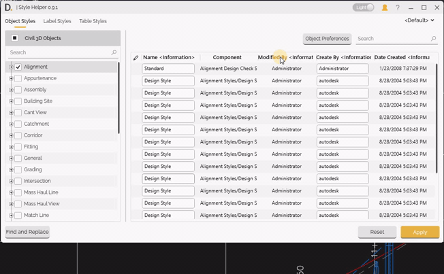
Task: Check the Appurtenance checkbox
Action: point(18,78)
